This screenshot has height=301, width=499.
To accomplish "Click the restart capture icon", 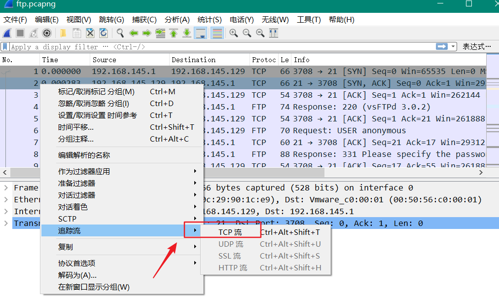I will click(34, 33).
